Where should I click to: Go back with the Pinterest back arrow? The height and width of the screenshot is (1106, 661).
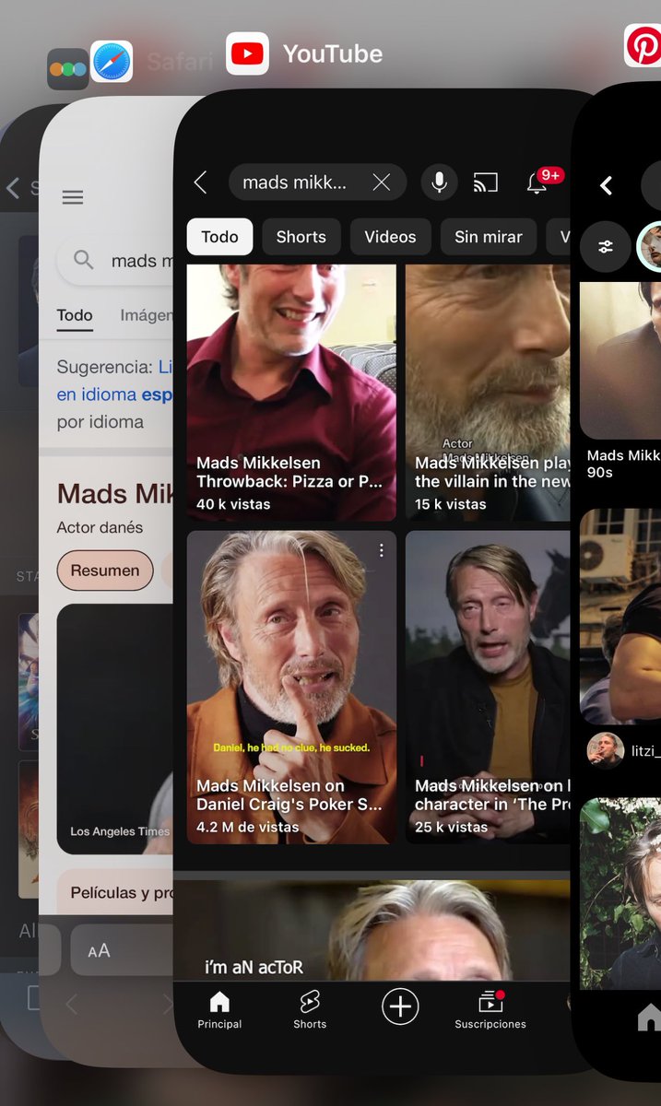(x=606, y=186)
